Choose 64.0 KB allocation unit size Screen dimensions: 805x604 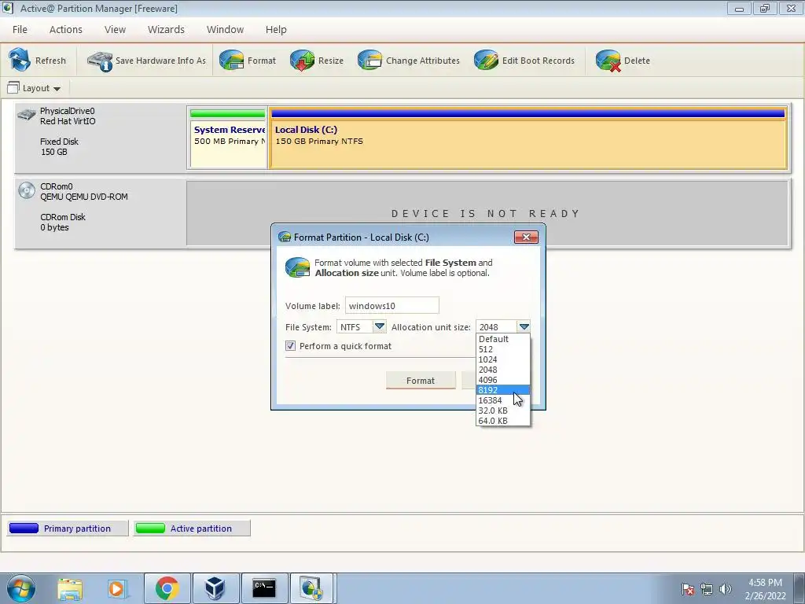pos(502,422)
